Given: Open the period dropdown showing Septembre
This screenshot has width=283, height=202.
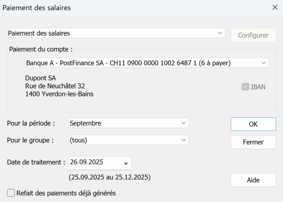Looking at the screenshot, I should pyautogui.click(x=129, y=123).
